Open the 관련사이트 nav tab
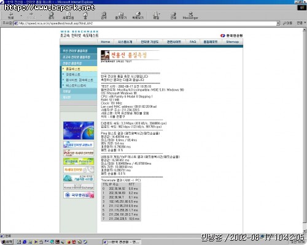The width and height of the screenshot is (307, 245). tap(174, 42)
